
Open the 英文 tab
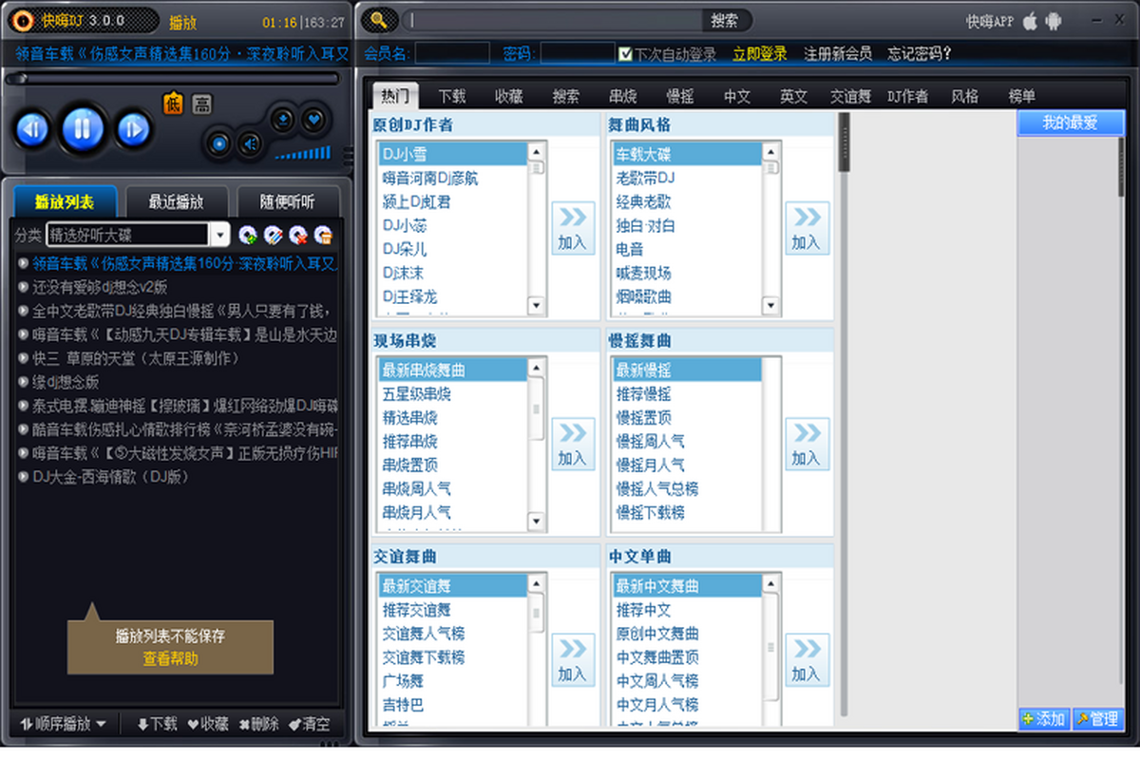794,96
